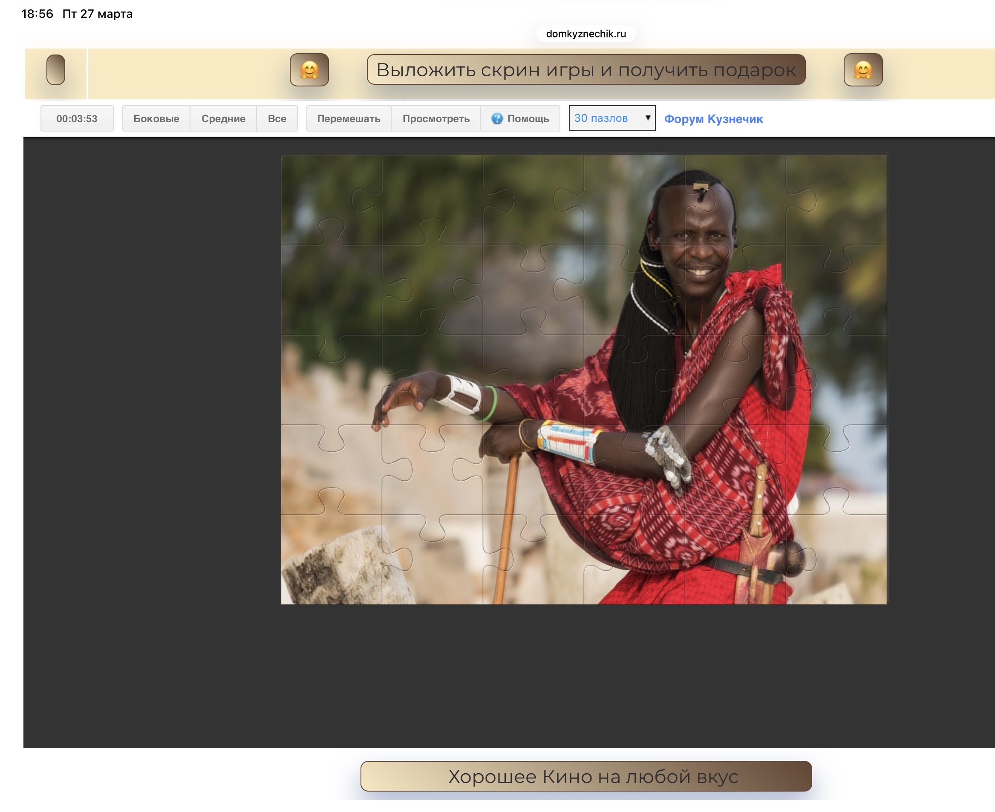The image size is (995, 812).
Task: Click the 00:03:53 timer box
Action: click(77, 118)
